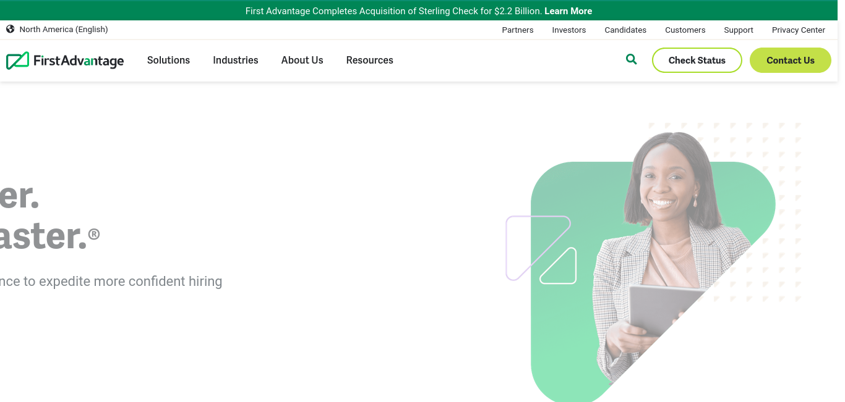Image resolution: width=845 pixels, height=402 pixels.
Task: Click the globe region icon
Action: coord(11,29)
